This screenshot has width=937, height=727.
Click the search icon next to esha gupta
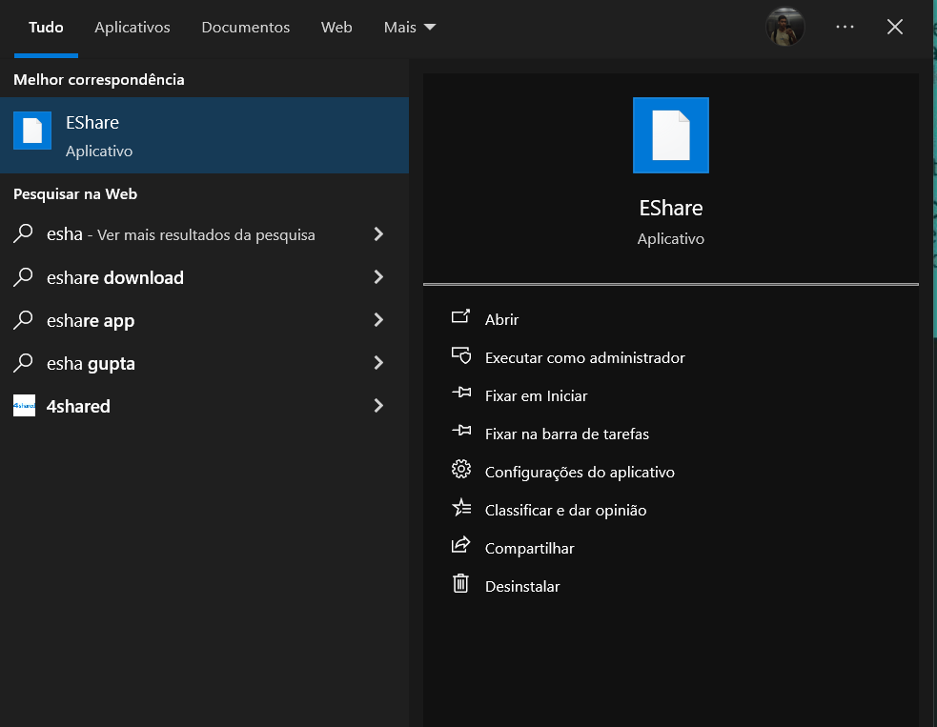point(23,363)
